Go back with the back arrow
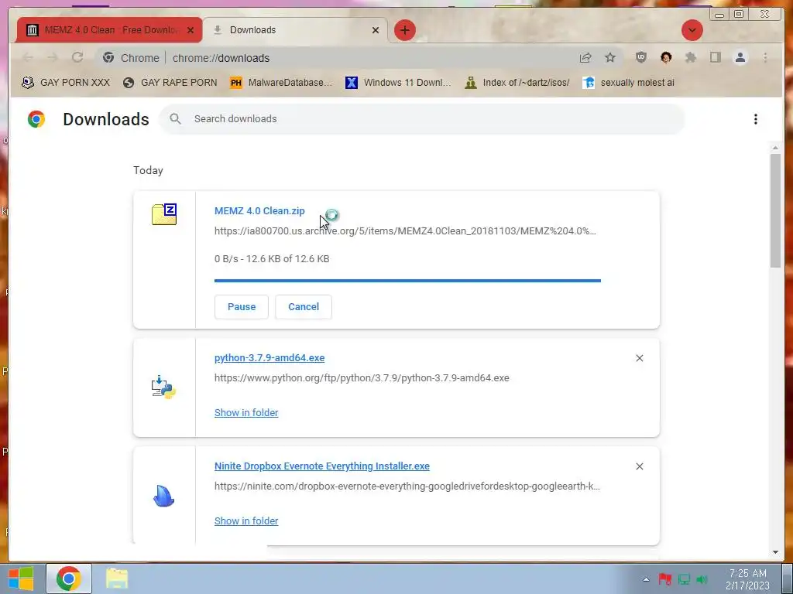 point(28,57)
